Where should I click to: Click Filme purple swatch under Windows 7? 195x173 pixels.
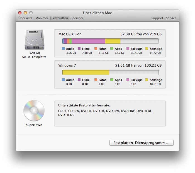coord(79,80)
